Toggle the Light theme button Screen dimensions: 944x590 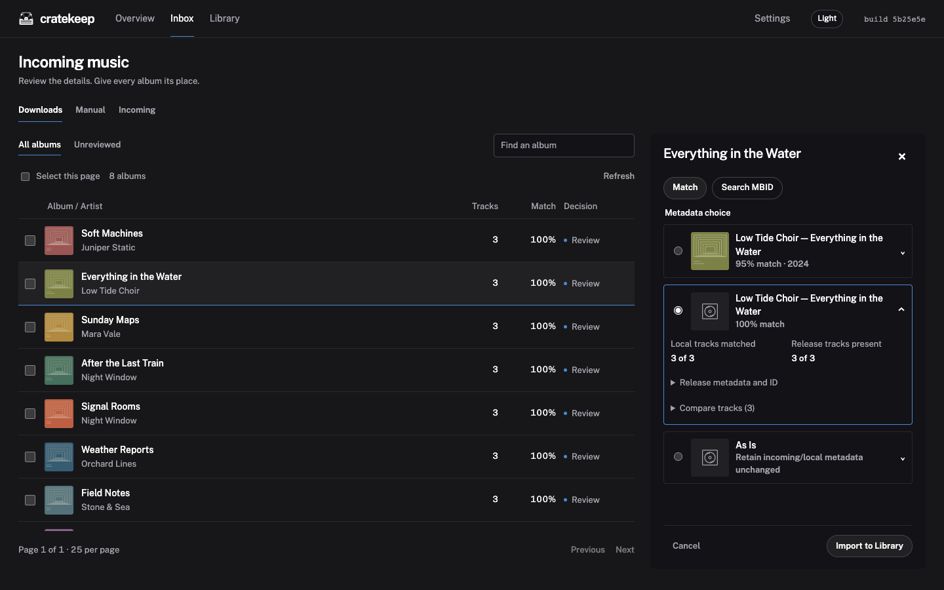pyautogui.click(x=827, y=18)
